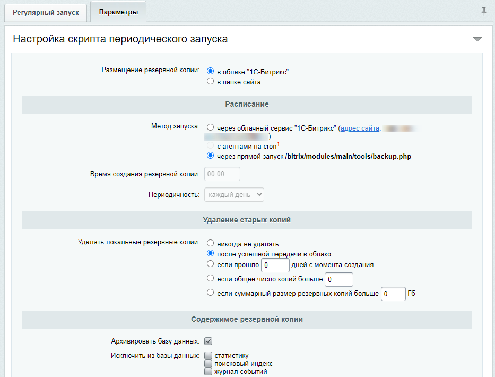Click the red footnote 1 marker
This screenshot has height=377, width=495.
click(x=279, y=144)
